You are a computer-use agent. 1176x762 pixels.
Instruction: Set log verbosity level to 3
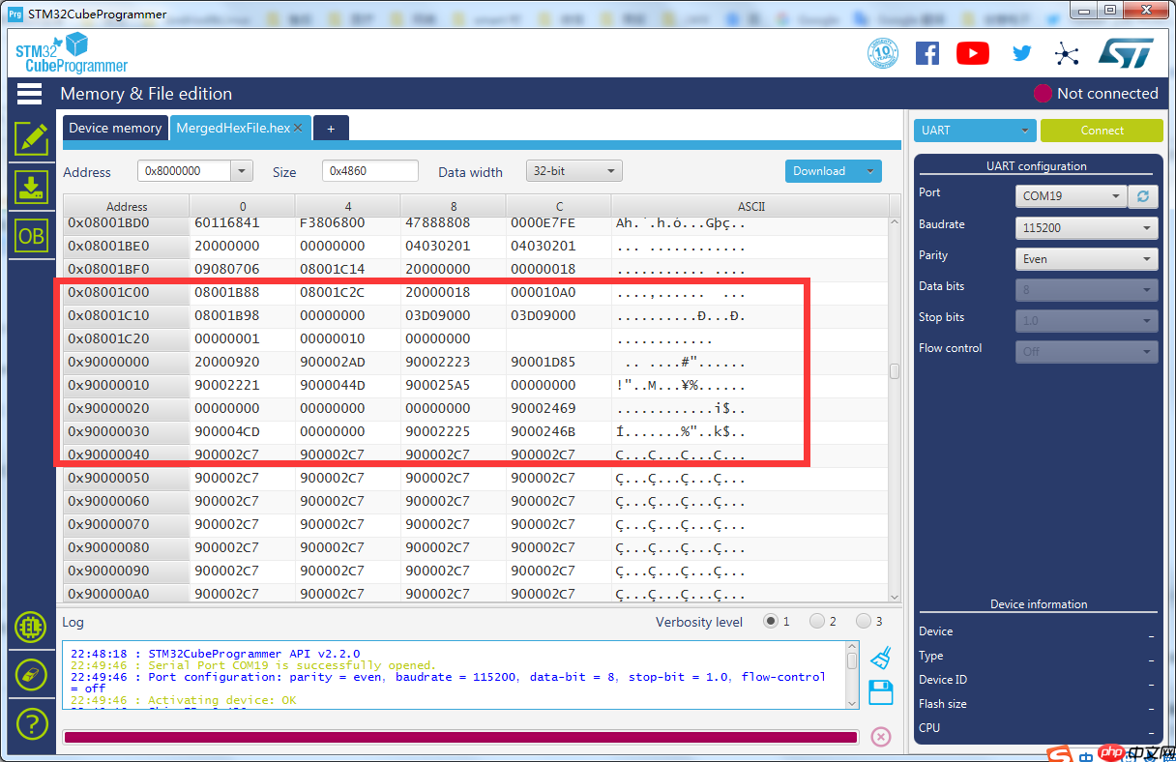pyautogui.click(x=863, y=621)
